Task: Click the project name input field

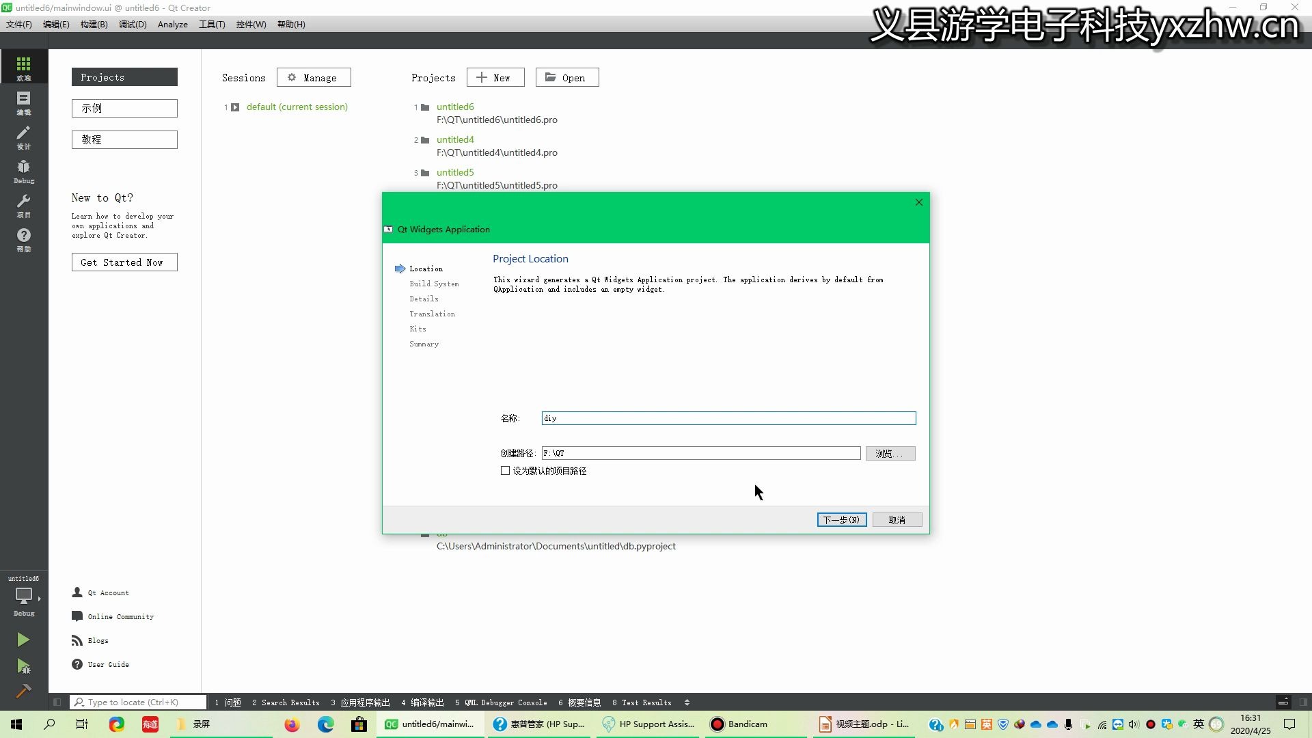Action: [728, 418]
